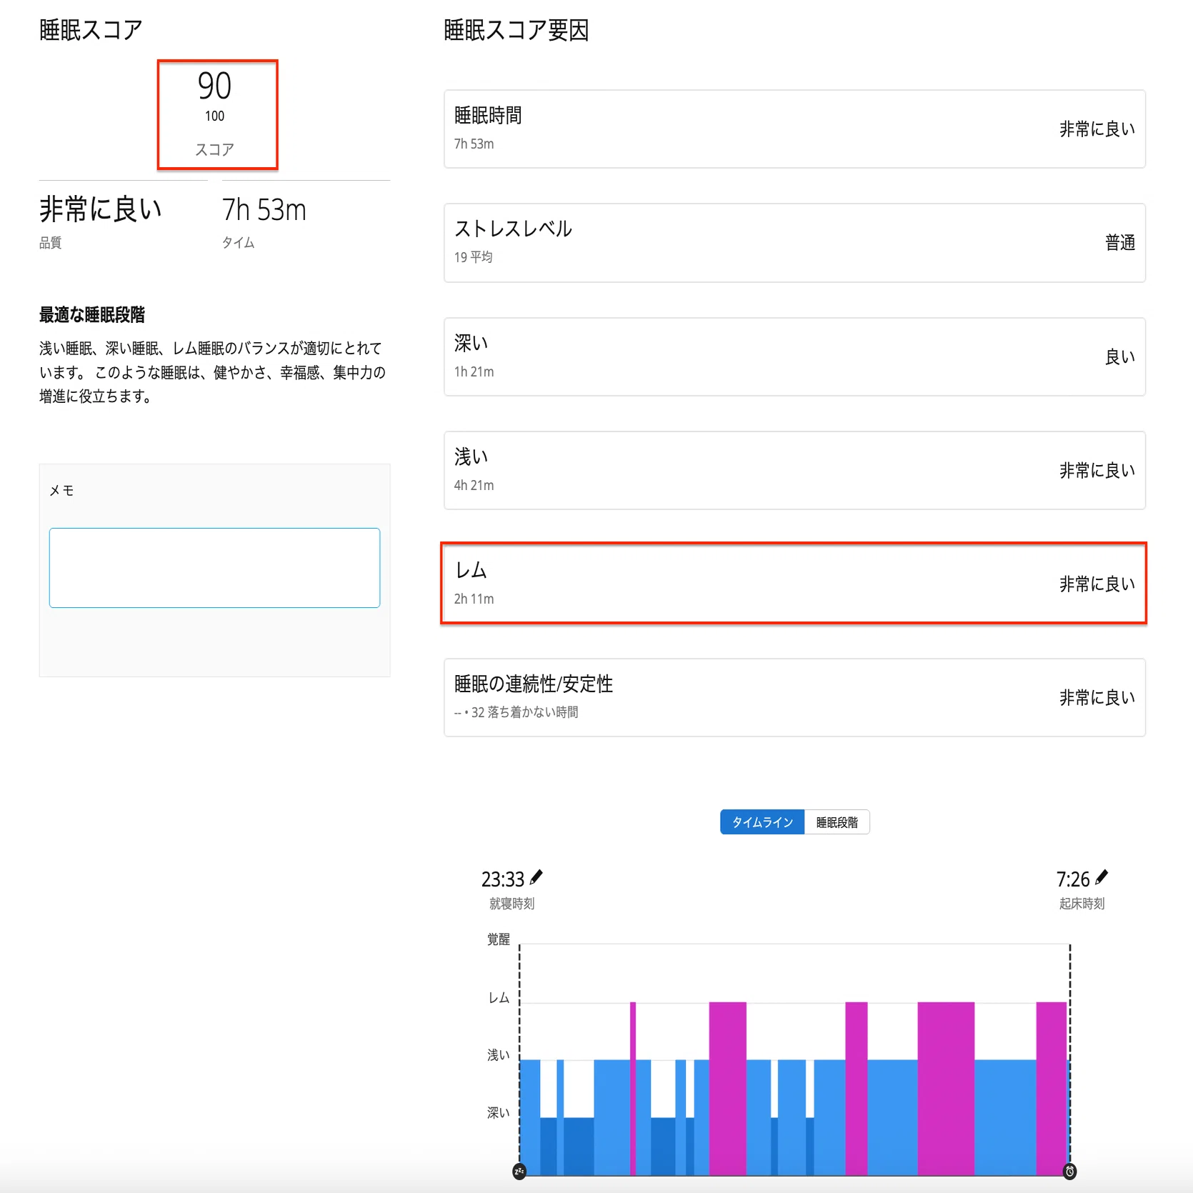Open the 浅い sleep factor card
Image resolution: width=1193 pixels, height=1193 pixels.
(794, 470)
